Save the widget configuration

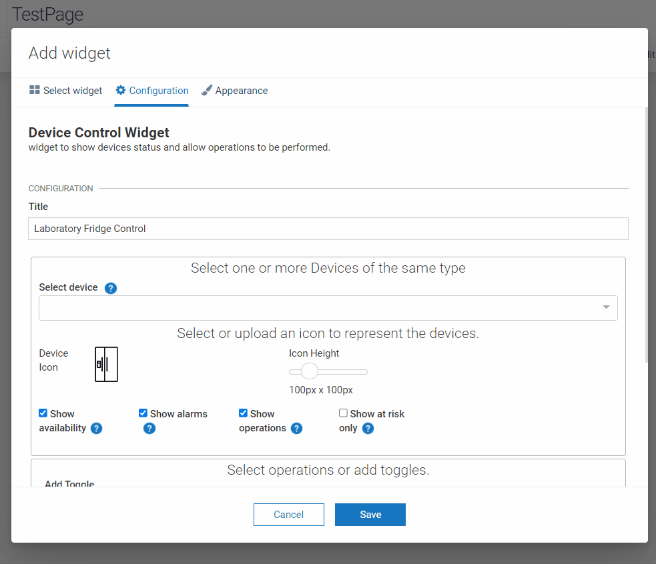pos(370,515)
